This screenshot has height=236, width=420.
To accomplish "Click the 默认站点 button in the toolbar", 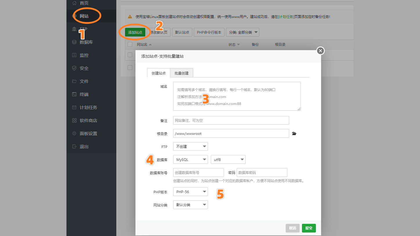I will coord(182,32).
